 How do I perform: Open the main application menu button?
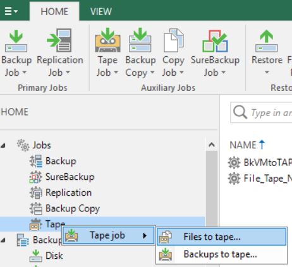click(11, 11)
